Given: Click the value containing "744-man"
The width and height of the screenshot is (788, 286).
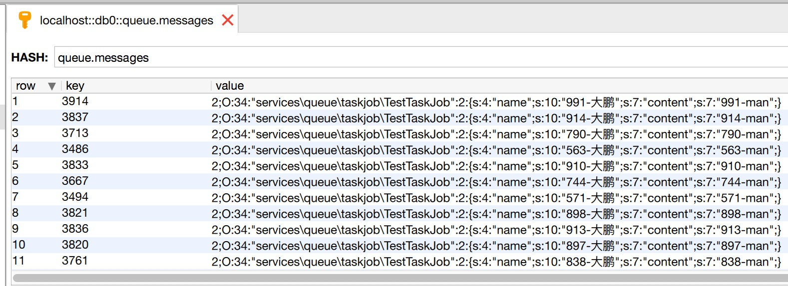Looking at the screenshot, I should pyautogui.click(x=496, y=182).
